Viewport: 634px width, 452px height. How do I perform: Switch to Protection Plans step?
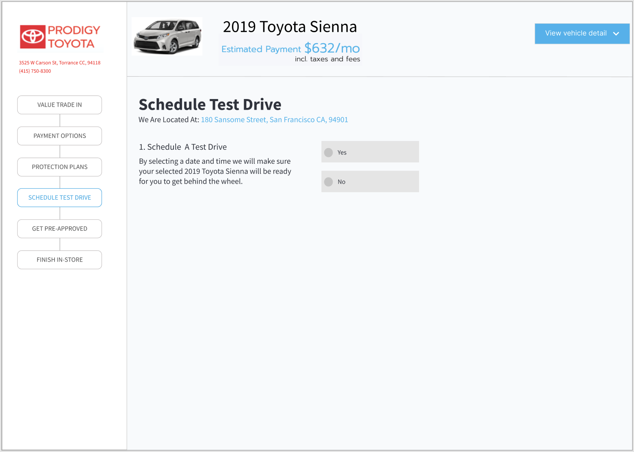[x=60, y=167]
